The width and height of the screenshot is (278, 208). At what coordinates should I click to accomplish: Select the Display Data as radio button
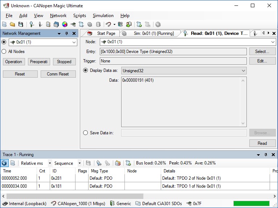click(x=85, y=70)
